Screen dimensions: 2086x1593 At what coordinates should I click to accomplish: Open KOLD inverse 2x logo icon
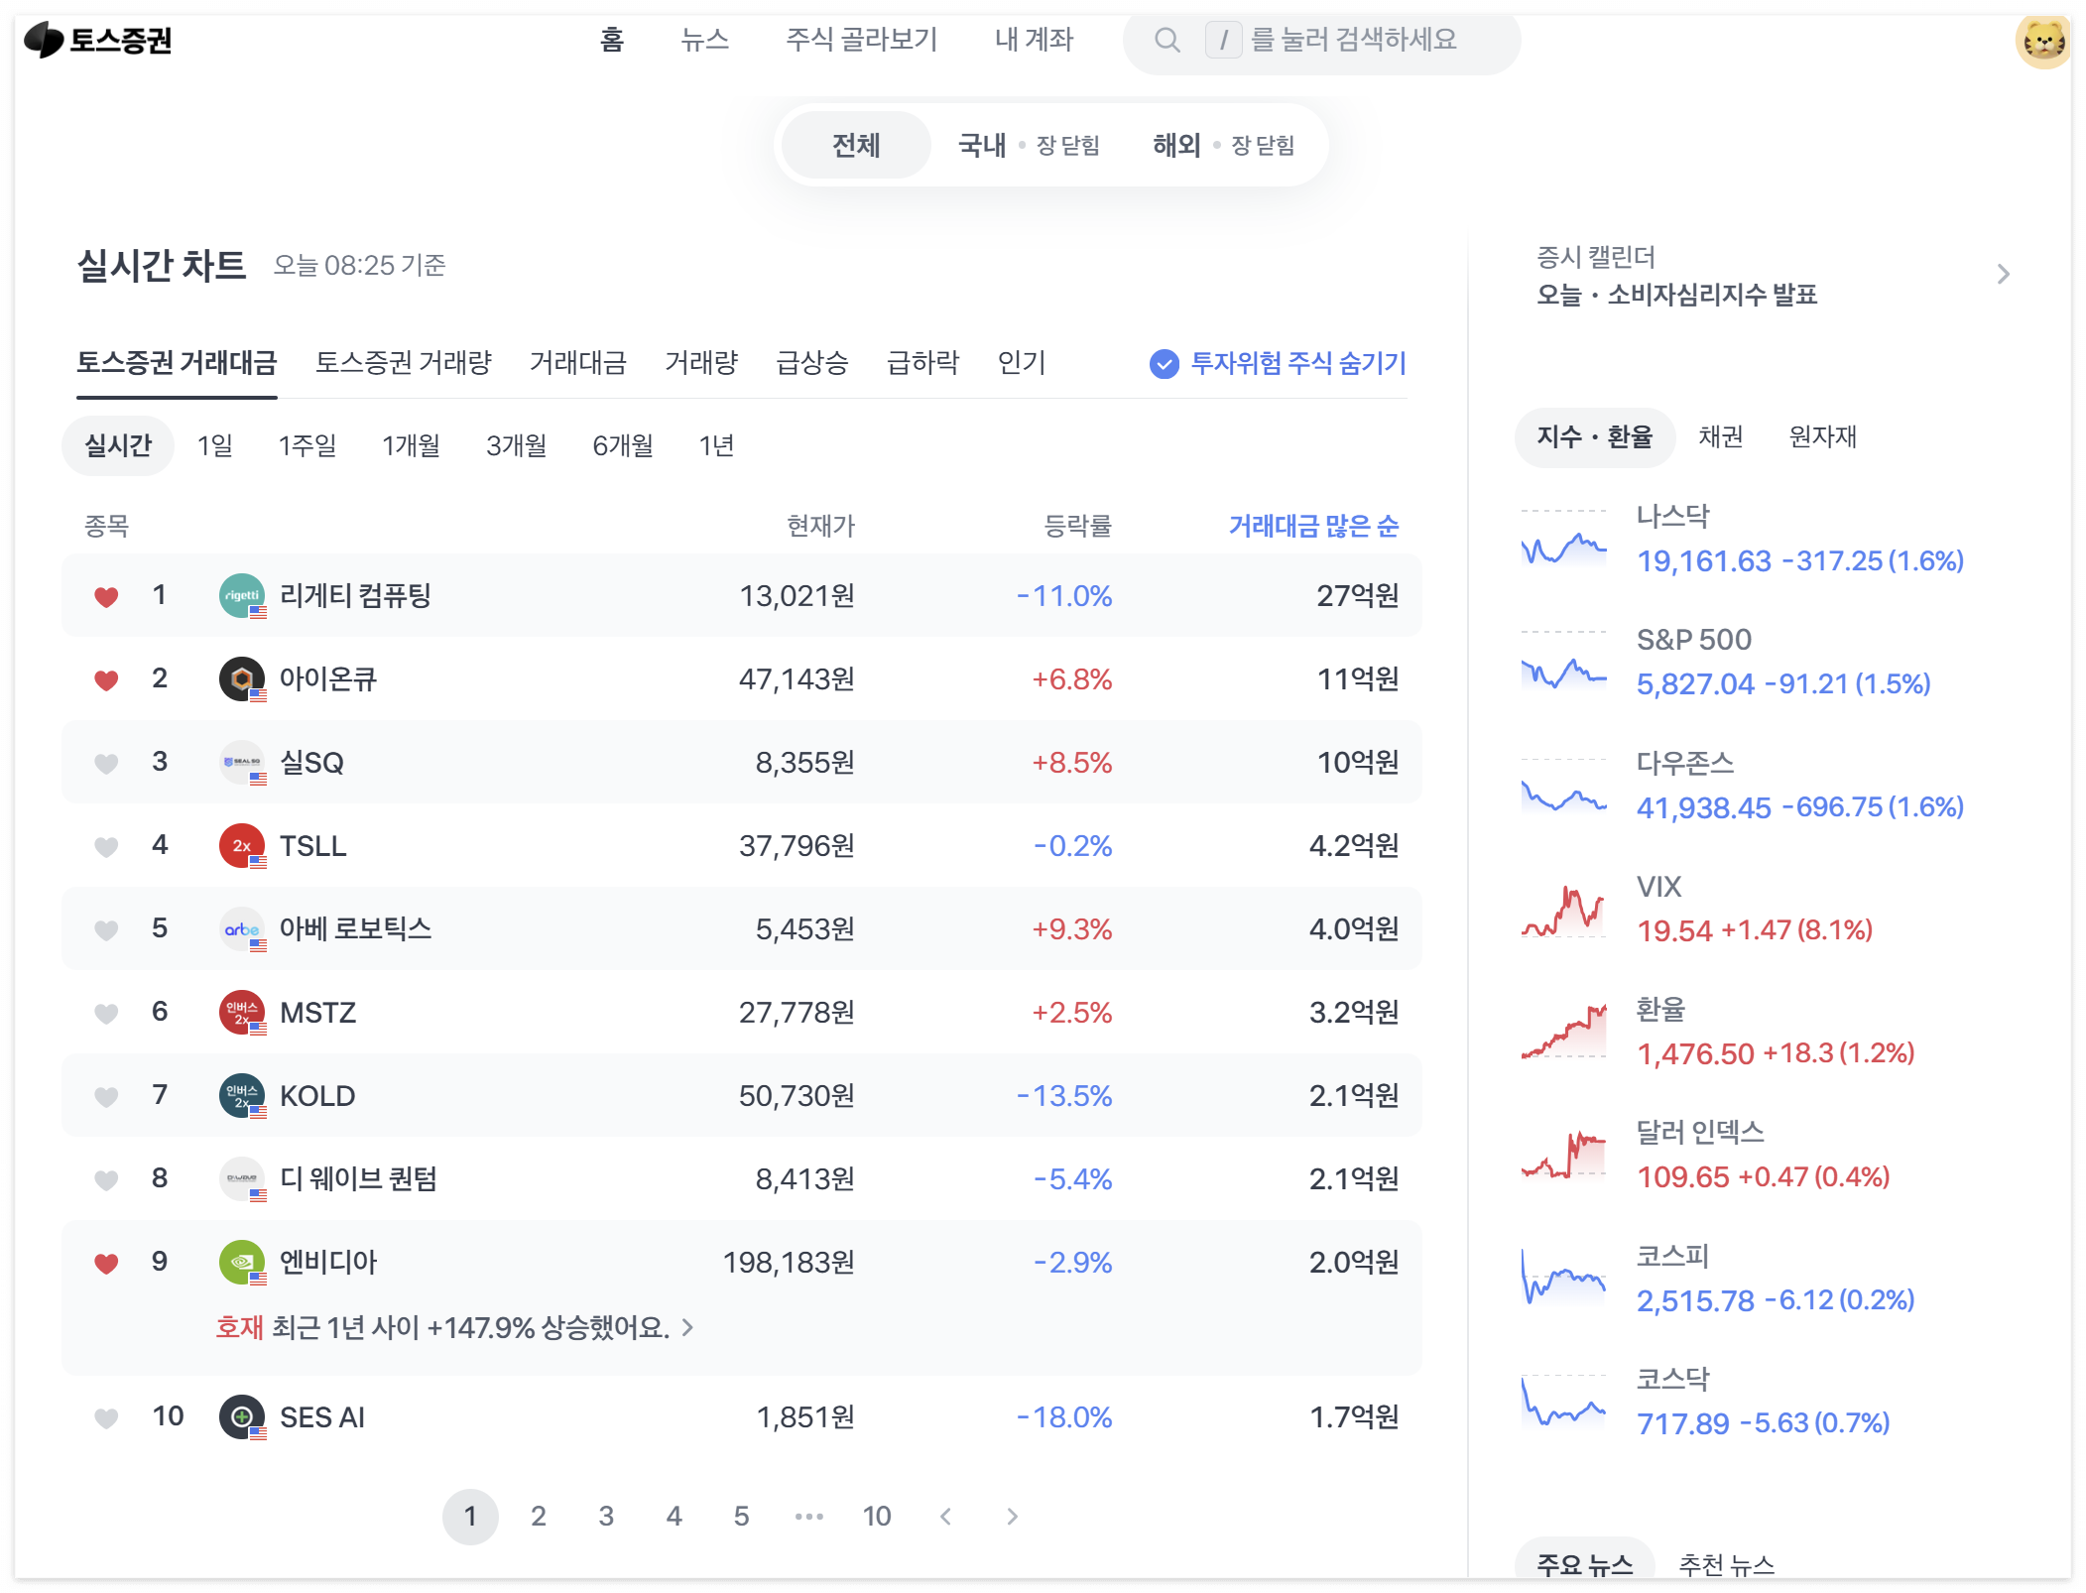point(242,1095)
